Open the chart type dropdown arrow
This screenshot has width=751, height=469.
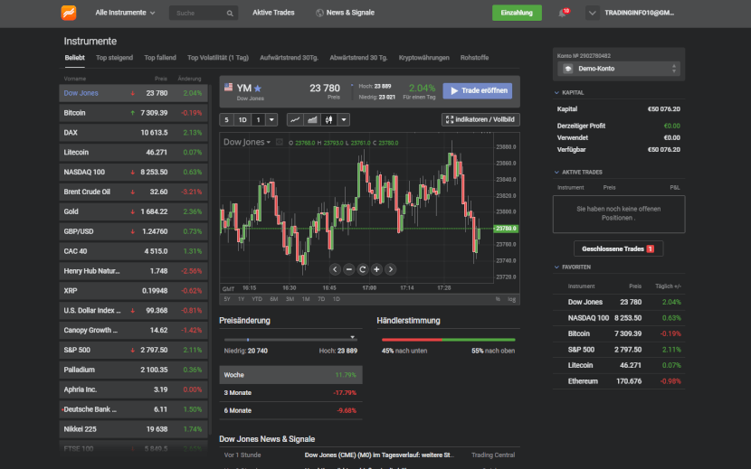point(344,119)
